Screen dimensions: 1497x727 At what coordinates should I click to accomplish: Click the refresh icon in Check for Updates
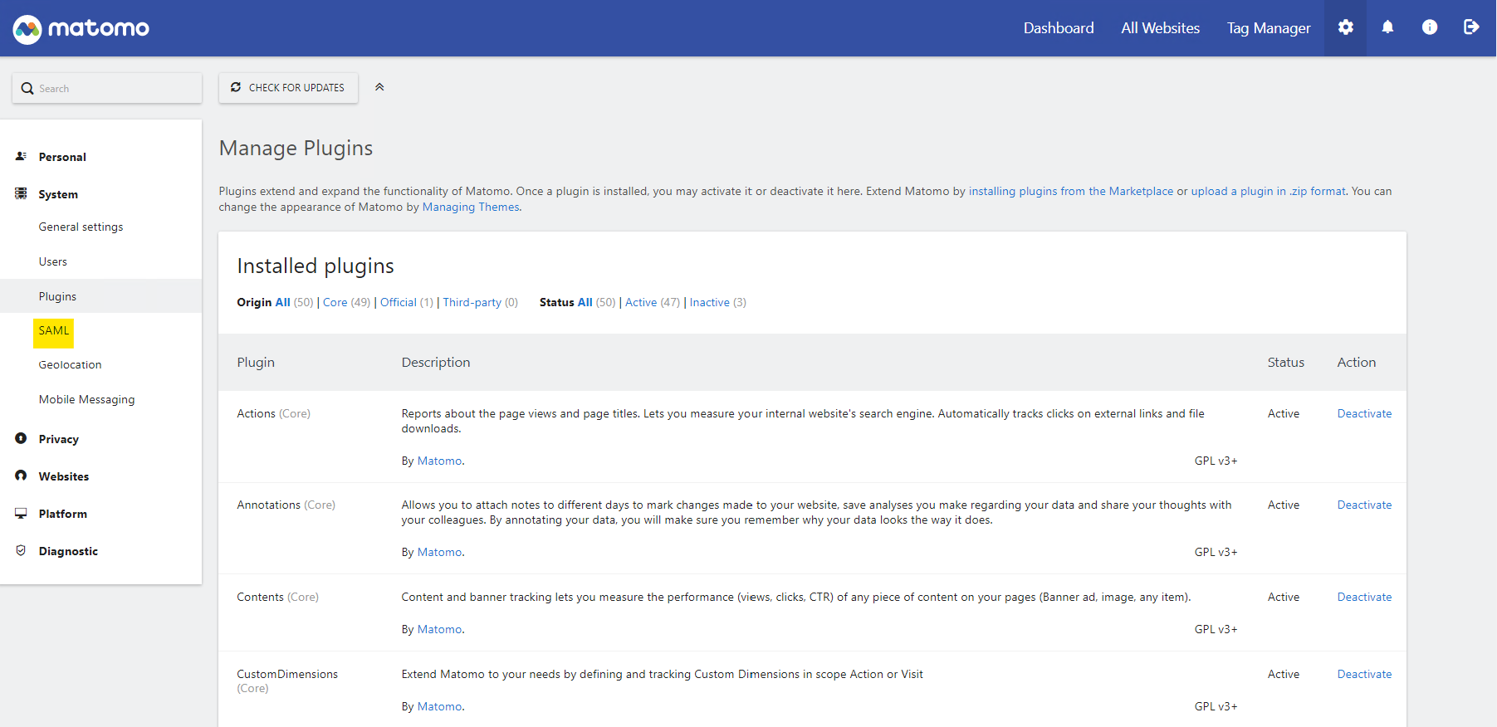pyautogui.click(x=236, y=87)
